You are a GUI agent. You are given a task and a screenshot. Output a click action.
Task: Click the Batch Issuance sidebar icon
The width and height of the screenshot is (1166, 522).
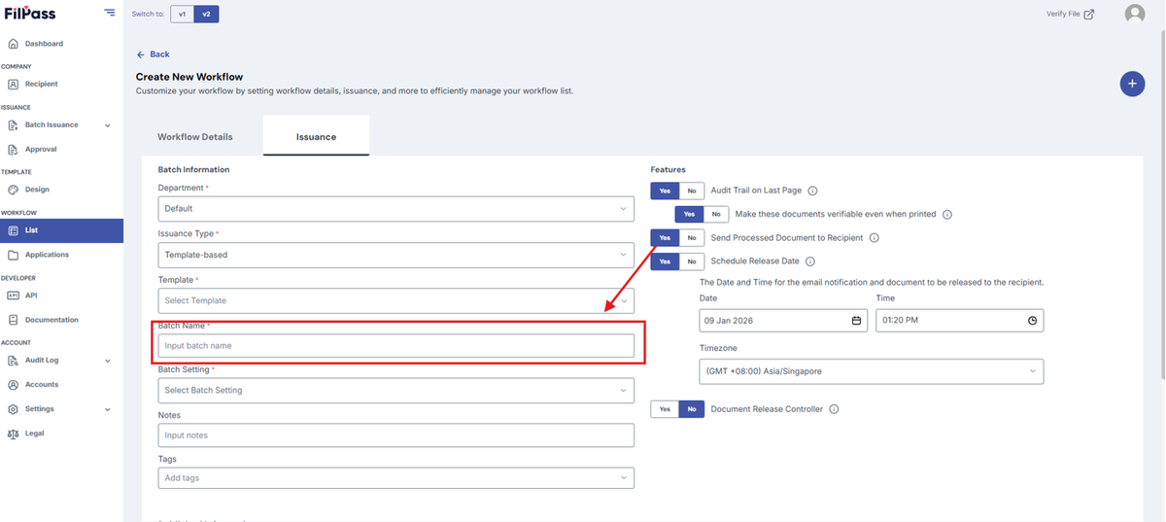(x=13, y=125)
